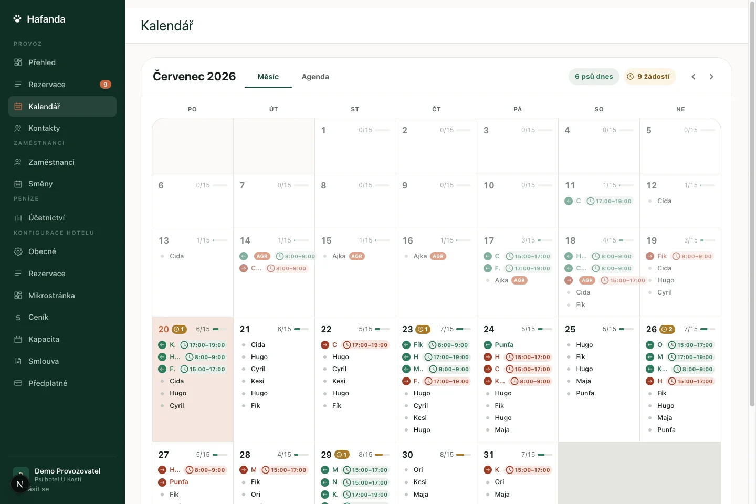Click the Mikrostránka grid icon
This screenshot has height=504, width=756.
point(18,296)
